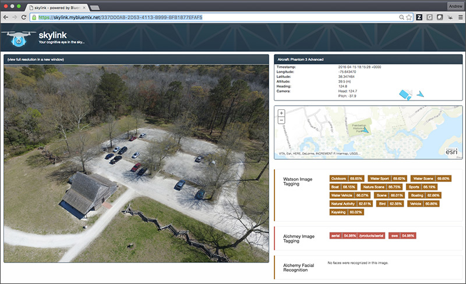Click the map attribution text at bottom
This screenshot has height=284, width=466.
click(x=319, y=153)
